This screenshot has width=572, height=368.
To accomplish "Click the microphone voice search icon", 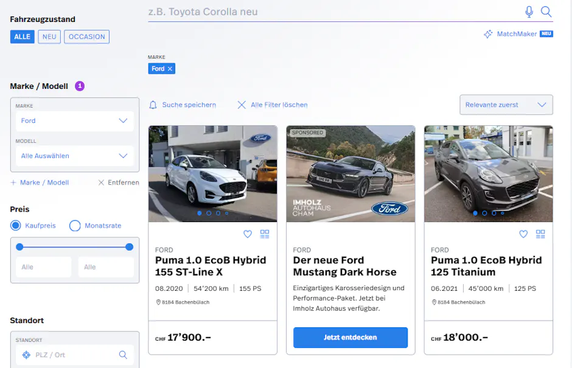I will coord(529,12).
